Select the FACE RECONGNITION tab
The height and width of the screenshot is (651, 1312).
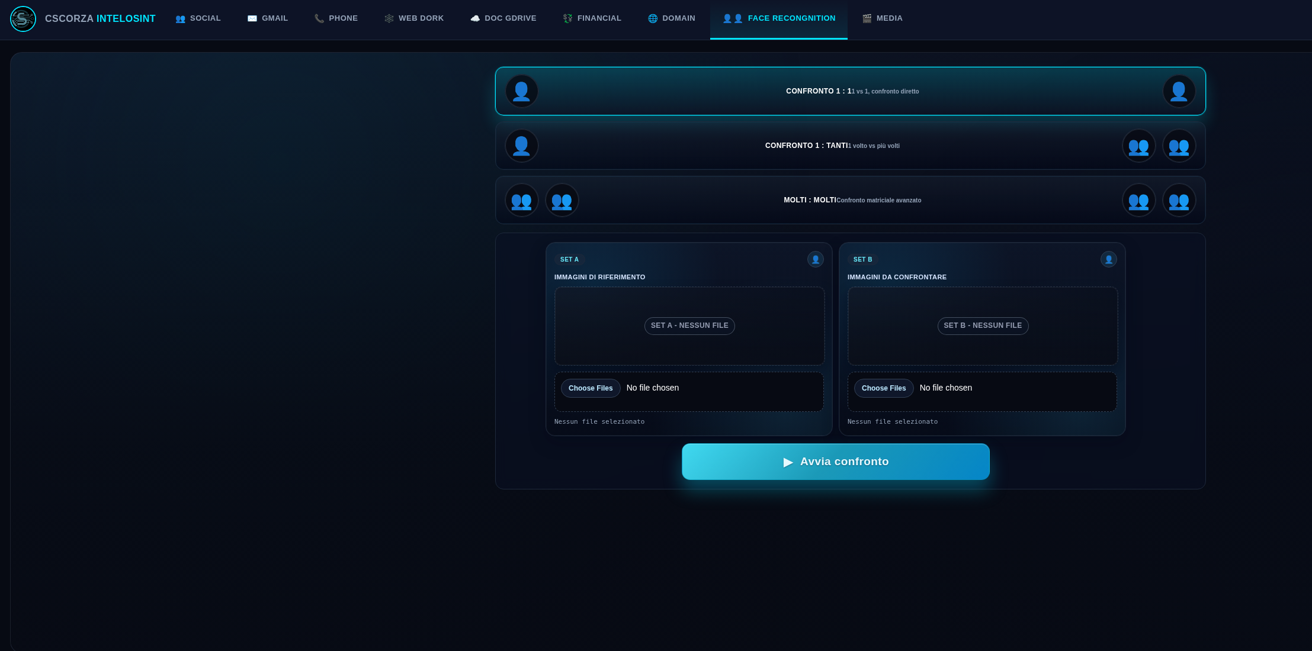click(x=779, y=19)
